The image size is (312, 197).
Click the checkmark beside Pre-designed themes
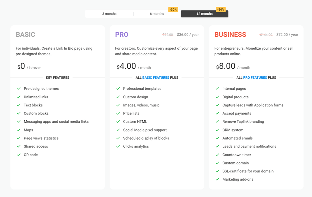(x=19, y=89)
